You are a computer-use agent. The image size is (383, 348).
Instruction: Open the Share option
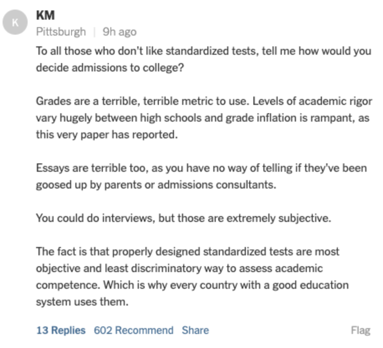coord(195,330)
